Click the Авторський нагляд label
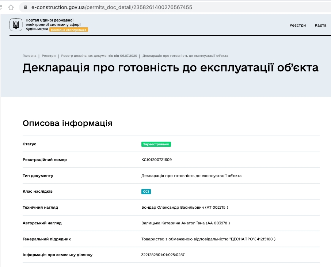Viewport: 331px width, 267px height. [x=42, y=223]
